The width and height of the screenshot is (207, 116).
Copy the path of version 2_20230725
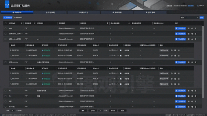click(121, 50)
